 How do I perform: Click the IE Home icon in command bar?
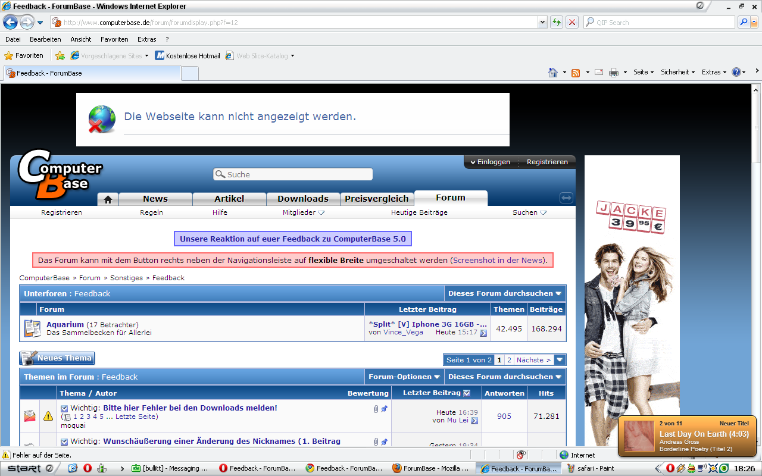tap(553, 72)
